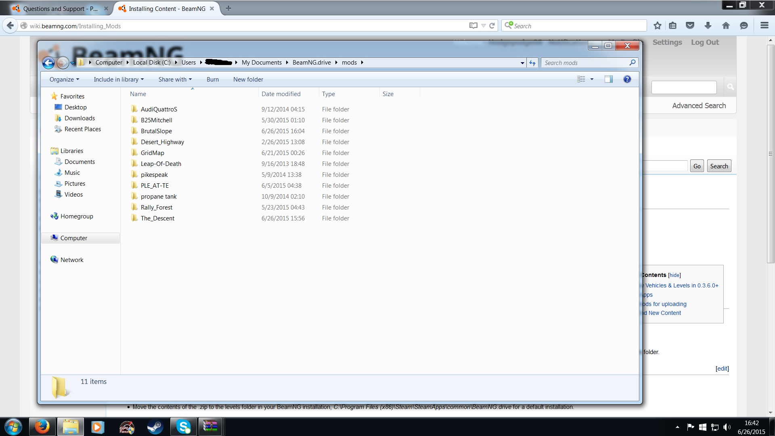Viewport: 775px width, 436px height.
Task: Select Homegroup in navigation pane
Action: (x=77, y=216)
